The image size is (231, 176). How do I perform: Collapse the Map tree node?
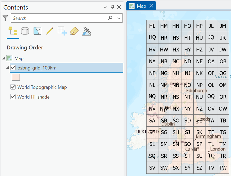coord(4,58)
